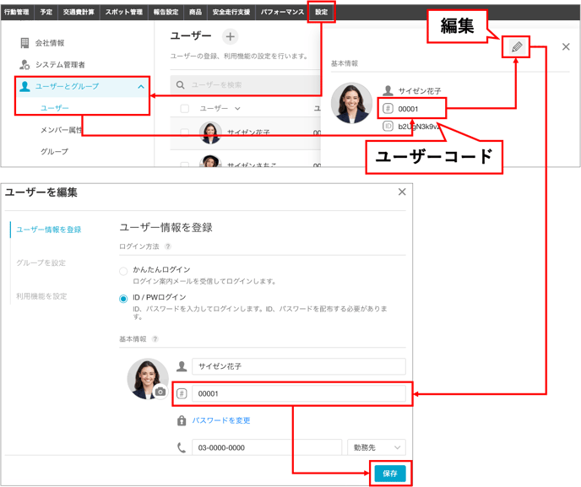Click the user search magnifier icon
This screenshot has width=581, height=487.
click(181, 84)
